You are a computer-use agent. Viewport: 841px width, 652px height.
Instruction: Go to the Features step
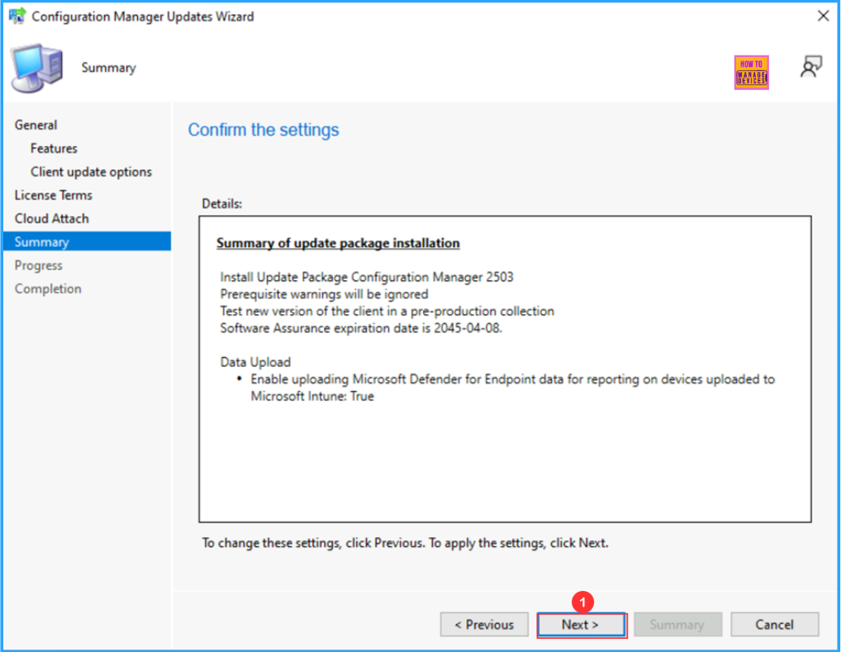pyautogui.click(x=54, y=149)
